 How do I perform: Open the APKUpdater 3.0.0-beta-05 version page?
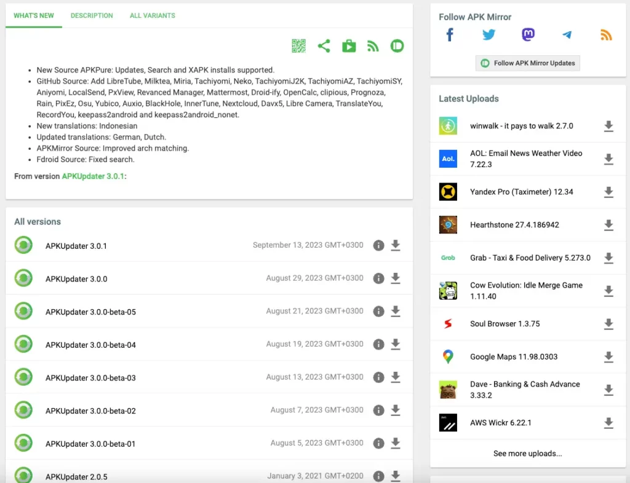point(90,312)
